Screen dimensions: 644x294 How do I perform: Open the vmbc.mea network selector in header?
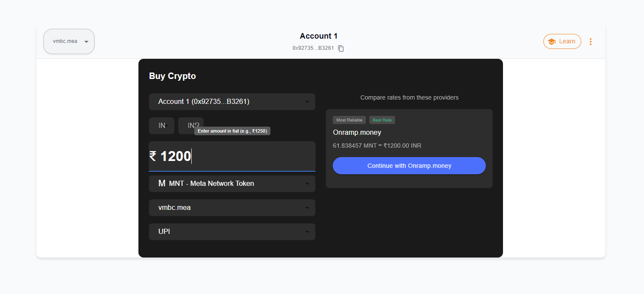pyautogui.click(x=69, y=41)
